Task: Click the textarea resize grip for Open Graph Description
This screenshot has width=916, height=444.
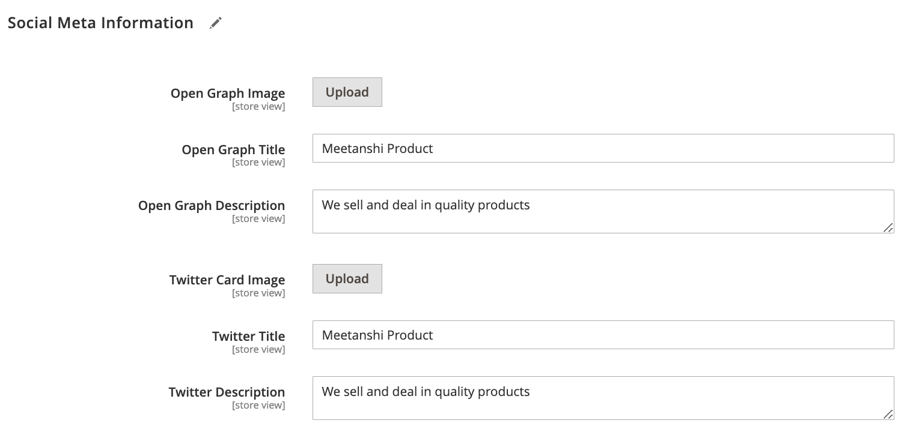Action: coord(888,228)
